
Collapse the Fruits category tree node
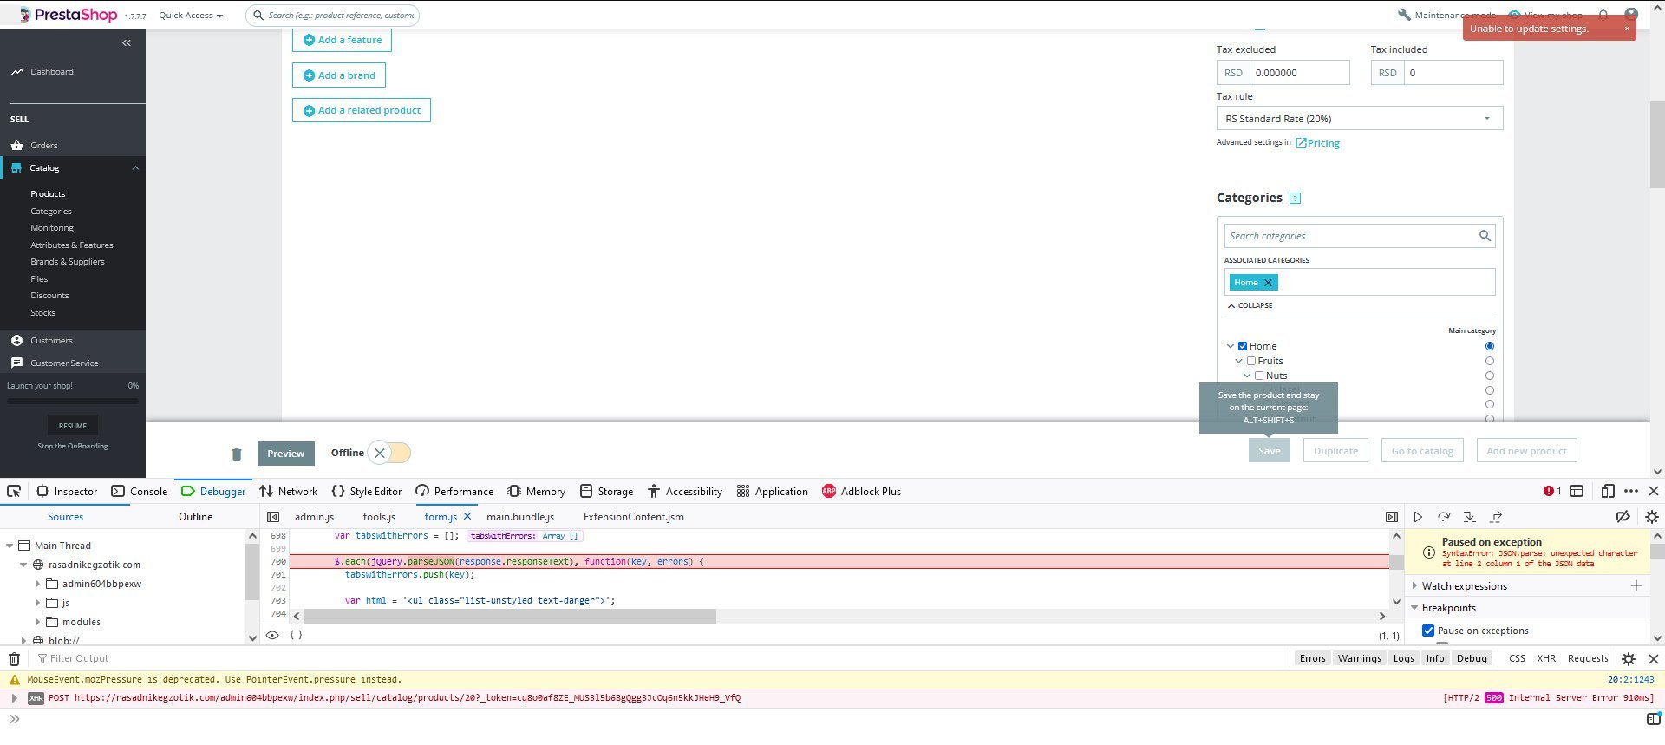point(1239,361)
